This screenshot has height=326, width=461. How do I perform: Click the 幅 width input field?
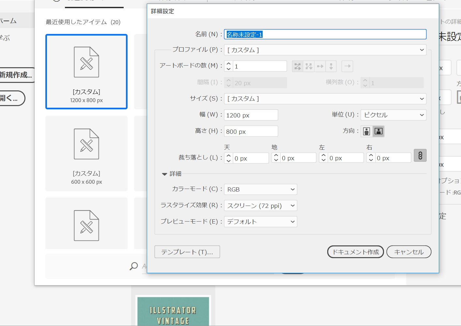(251, 115)
